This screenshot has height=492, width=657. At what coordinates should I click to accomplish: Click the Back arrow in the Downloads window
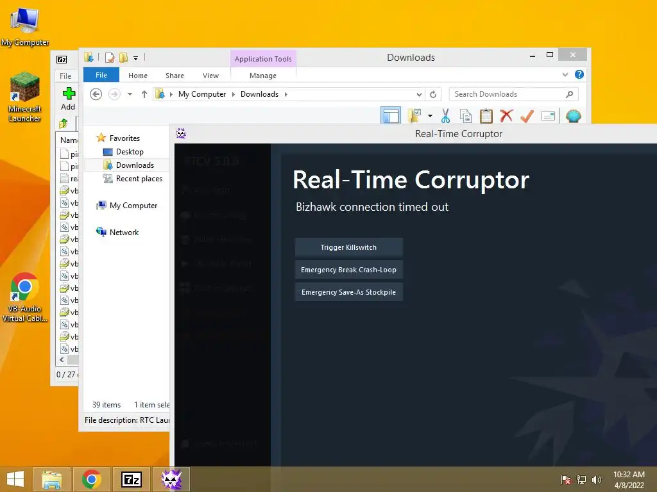(x=96, y=94)
